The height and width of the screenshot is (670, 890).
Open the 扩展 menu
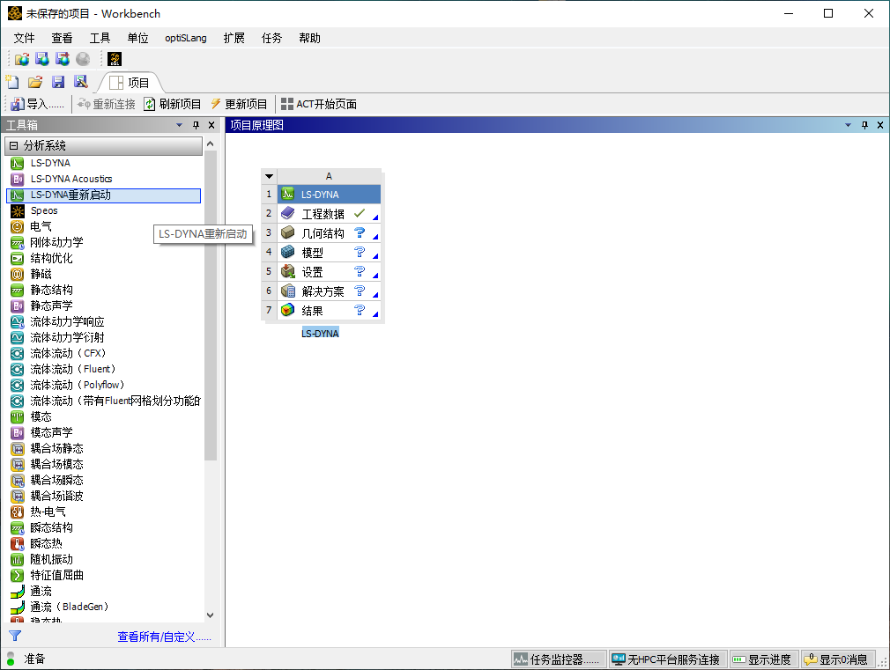tap(234, 38)
